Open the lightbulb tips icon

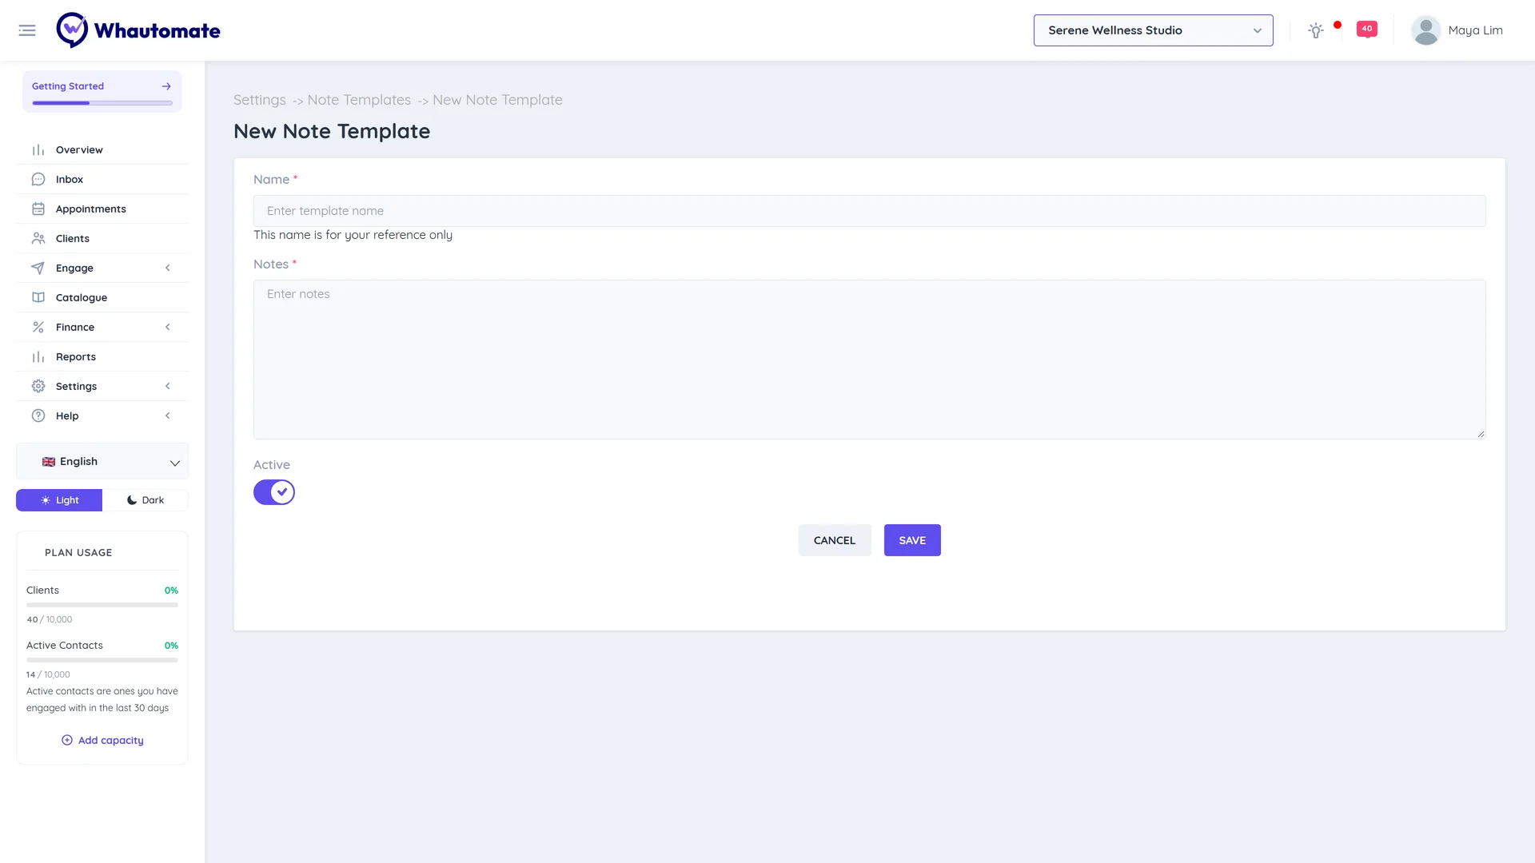pos(1315,30)
